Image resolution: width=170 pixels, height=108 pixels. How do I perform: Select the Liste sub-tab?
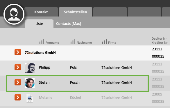click(39, 24)
